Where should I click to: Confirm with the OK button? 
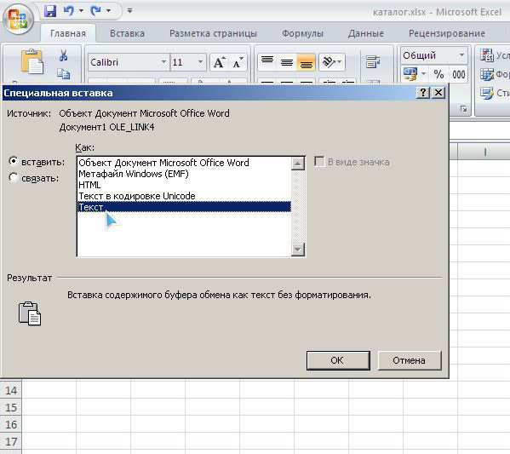[x=338, y=360]
